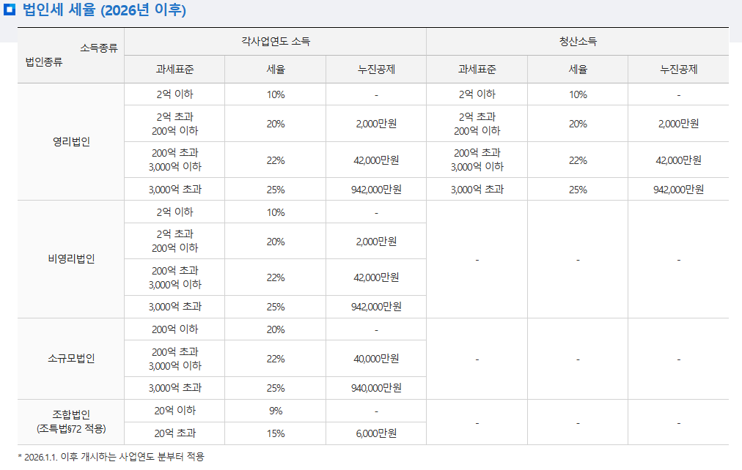Select the 소규모법인 row header
This screenshot has width=742, height=470.
point(71,359)
